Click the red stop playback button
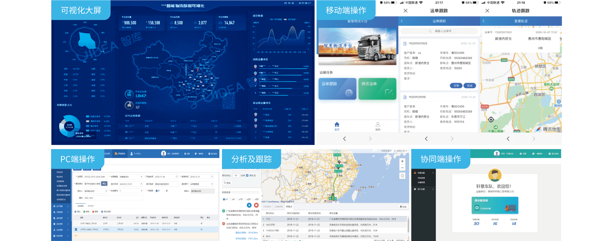This screenshot has height=241, width=613. (x=256, y=205)
